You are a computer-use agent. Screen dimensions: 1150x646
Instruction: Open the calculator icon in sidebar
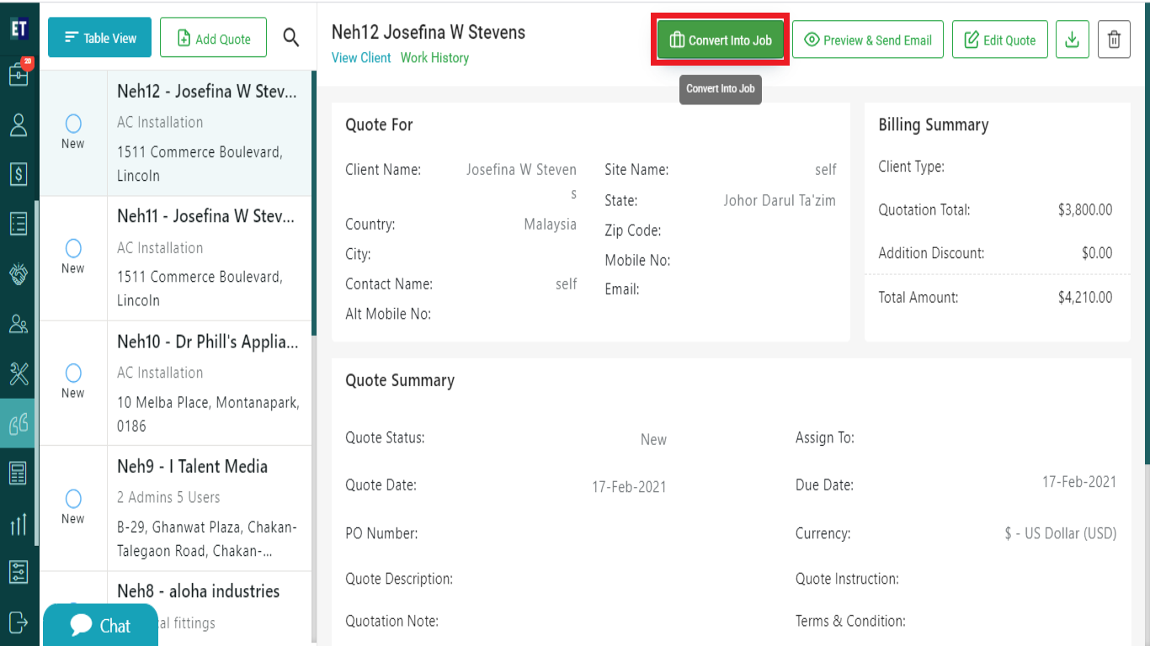[x=19, y=473]
